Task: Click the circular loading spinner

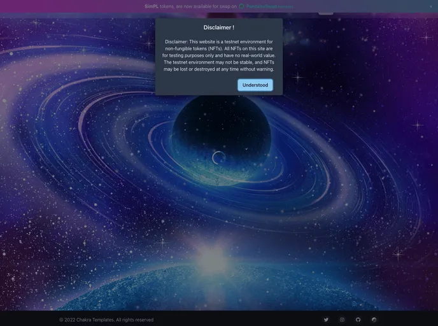Action: click(x=218, y=157)
